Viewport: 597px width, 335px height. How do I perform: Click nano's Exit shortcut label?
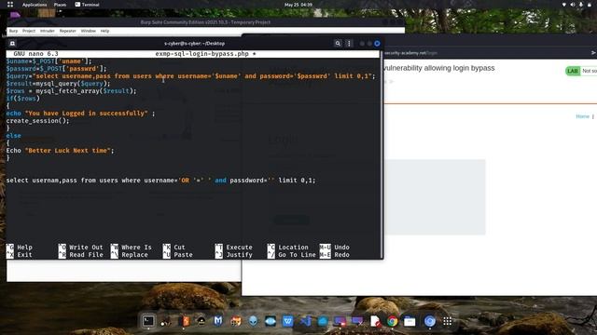pyautogui.click(x=25, y=255)
